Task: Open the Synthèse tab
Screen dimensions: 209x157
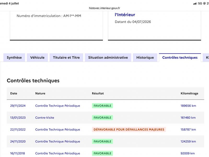Action: click(x=14, y=58)
